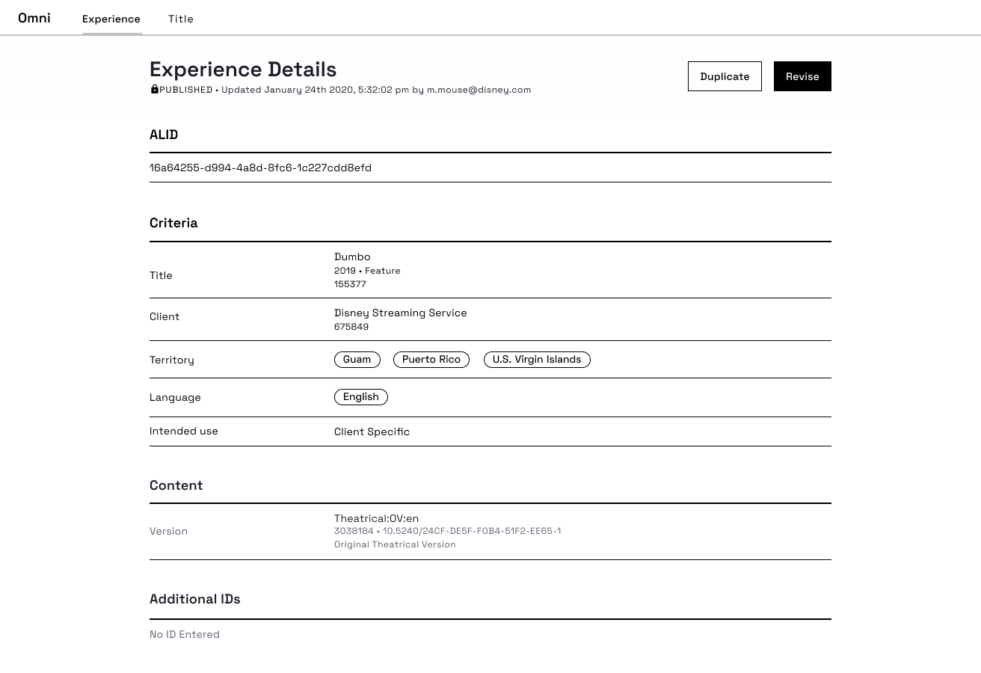Screen dimensions: 981x673
Task: Open the Title tab
Action: click(x=181, y=19)
